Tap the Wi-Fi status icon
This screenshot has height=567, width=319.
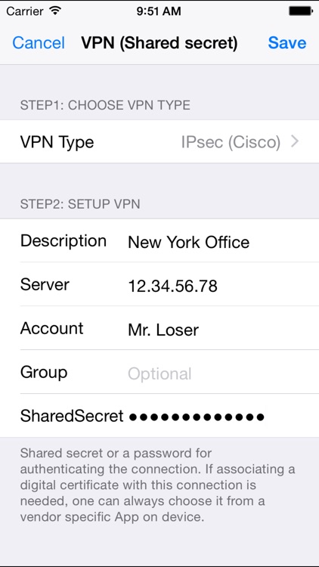(55, 11)
